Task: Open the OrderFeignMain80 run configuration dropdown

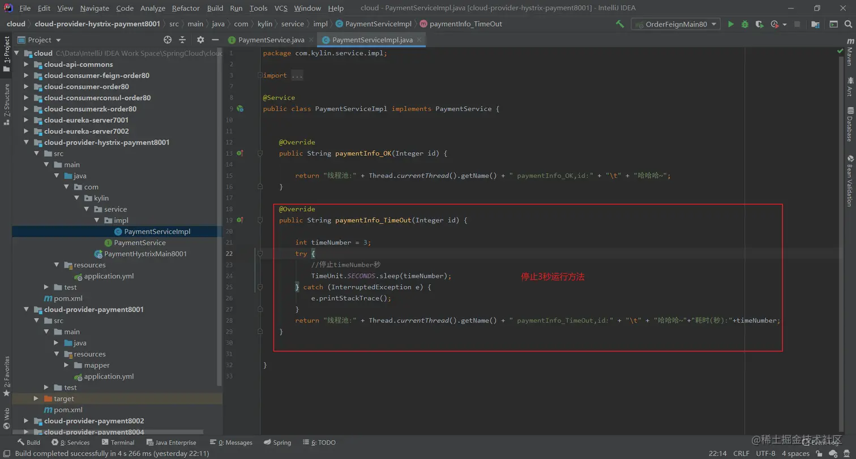Action: click(676, 24)
